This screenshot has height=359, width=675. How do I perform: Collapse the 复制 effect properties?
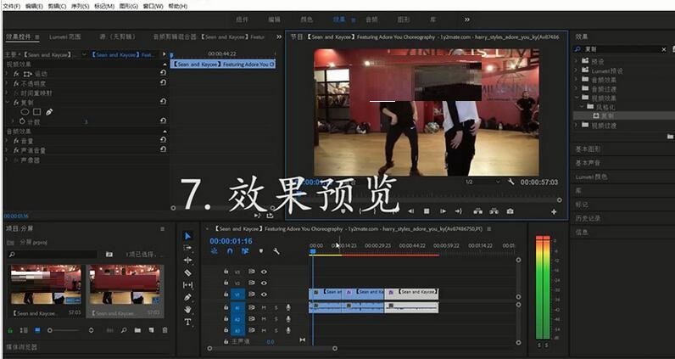click(8, 102)
